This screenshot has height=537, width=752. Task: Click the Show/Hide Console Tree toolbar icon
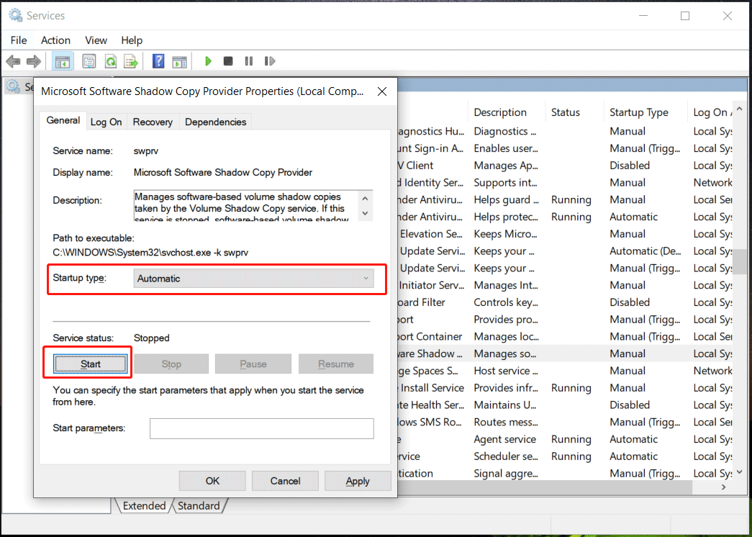click(x=63, y=62)
